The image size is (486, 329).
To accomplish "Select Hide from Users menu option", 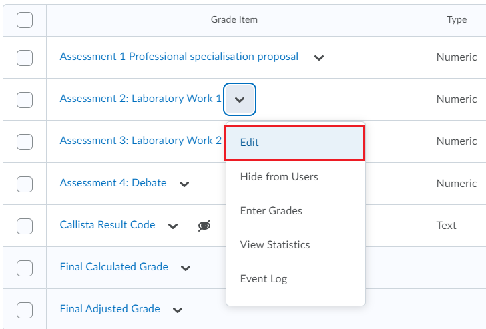I will click(x=296, y=177).
